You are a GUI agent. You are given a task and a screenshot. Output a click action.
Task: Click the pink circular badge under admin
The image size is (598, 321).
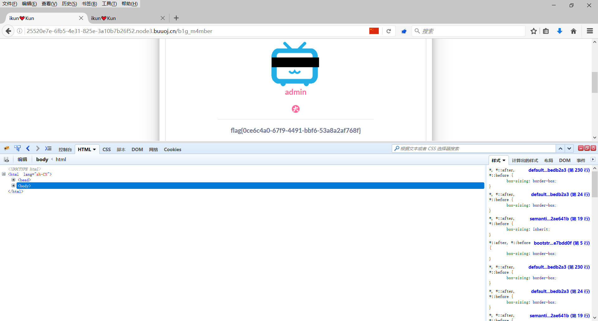296,109
